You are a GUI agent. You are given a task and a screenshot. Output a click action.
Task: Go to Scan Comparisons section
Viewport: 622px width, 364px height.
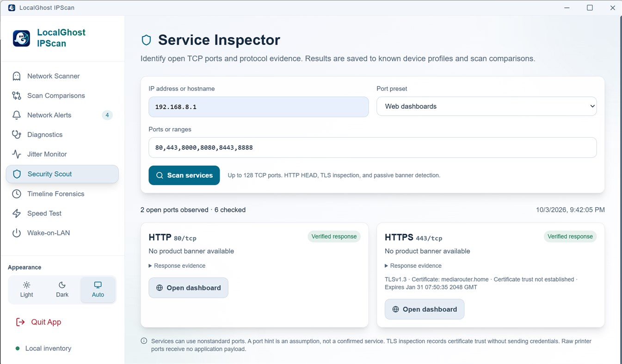tap(62, 96)
